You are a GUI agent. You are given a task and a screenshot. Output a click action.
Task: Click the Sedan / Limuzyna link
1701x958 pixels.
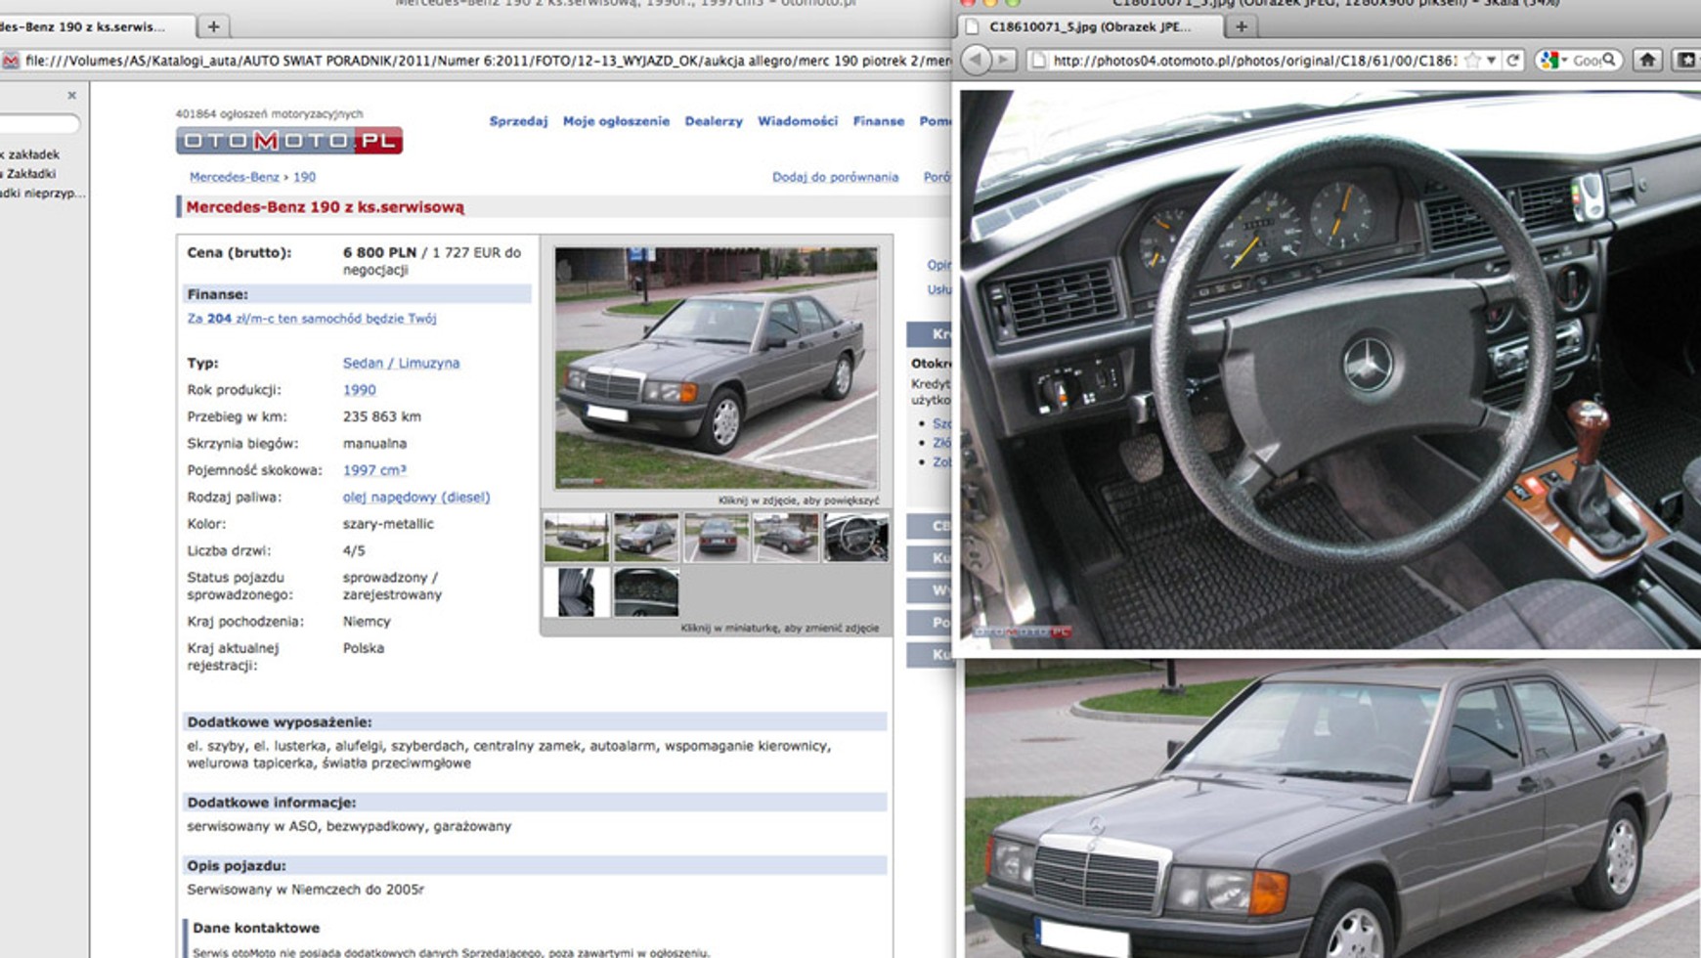tap(401, 363)
